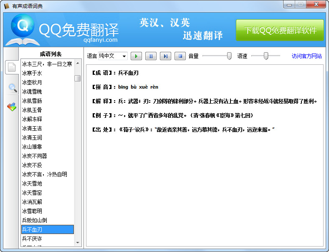Pause the audio reading

151,56
